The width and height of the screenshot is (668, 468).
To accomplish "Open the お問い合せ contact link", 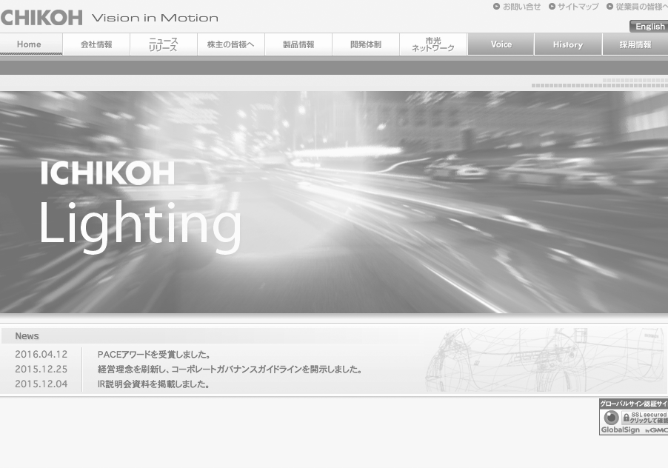I will click(x=522, y=7).
